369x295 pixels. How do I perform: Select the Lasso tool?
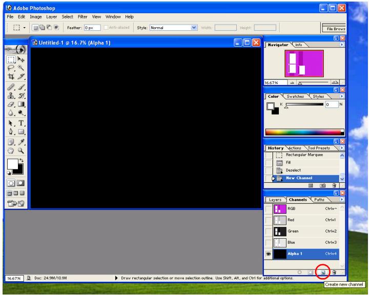11,68
